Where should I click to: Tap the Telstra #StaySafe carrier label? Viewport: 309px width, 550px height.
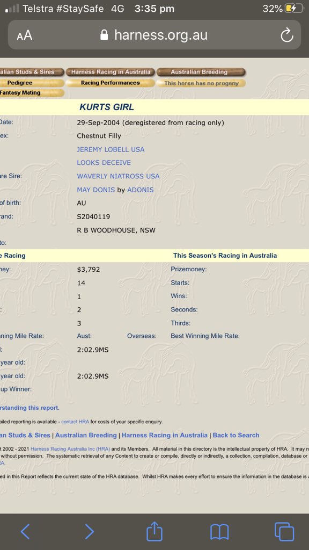click(63, 9)
